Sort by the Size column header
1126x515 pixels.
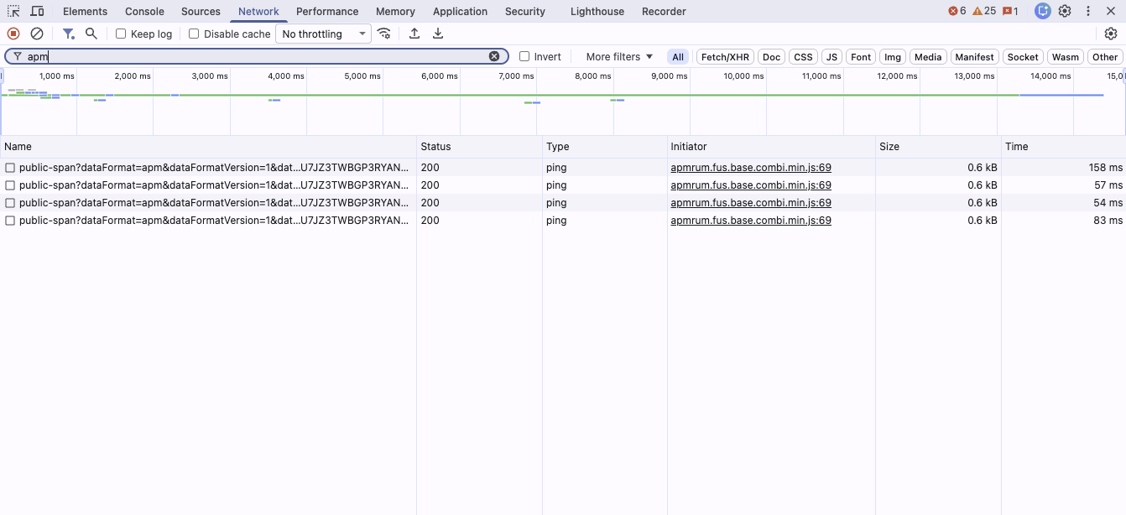coord(938,147)
